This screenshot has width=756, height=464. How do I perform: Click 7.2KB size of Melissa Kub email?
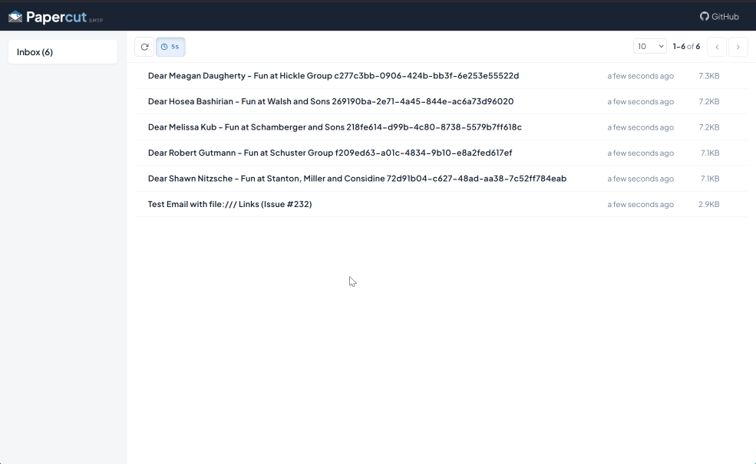(x=708, y=127)
